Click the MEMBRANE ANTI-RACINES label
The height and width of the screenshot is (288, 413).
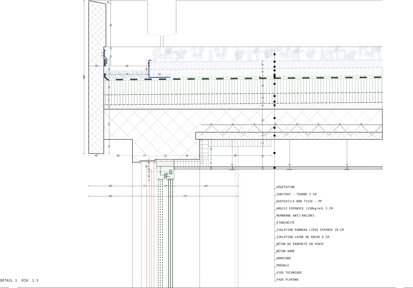[295, 216]
